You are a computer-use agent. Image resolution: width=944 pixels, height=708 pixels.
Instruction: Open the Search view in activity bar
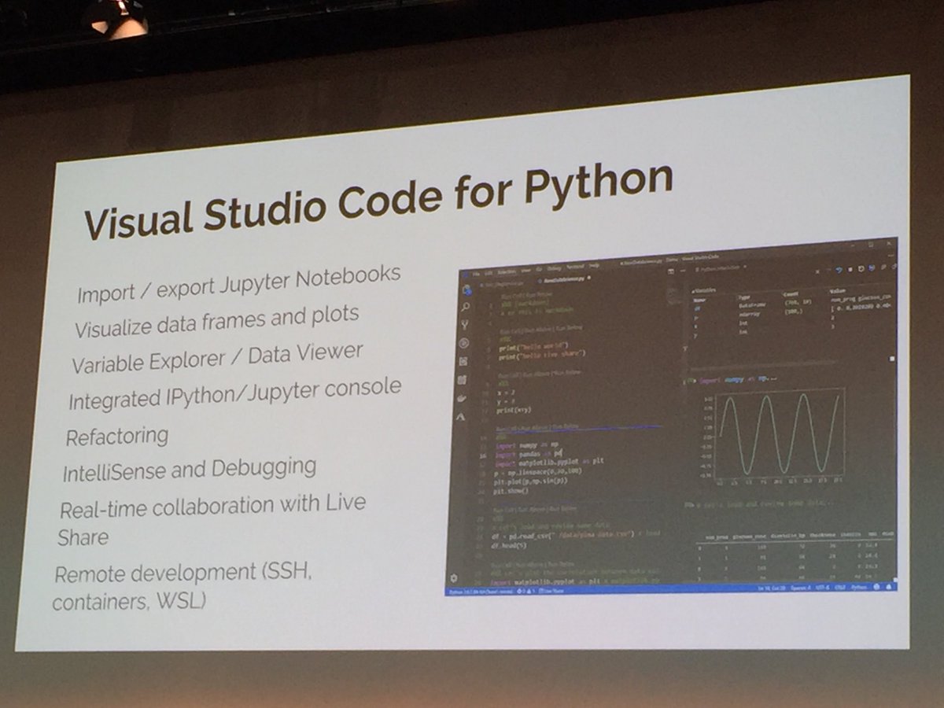(x=466, y=307)
